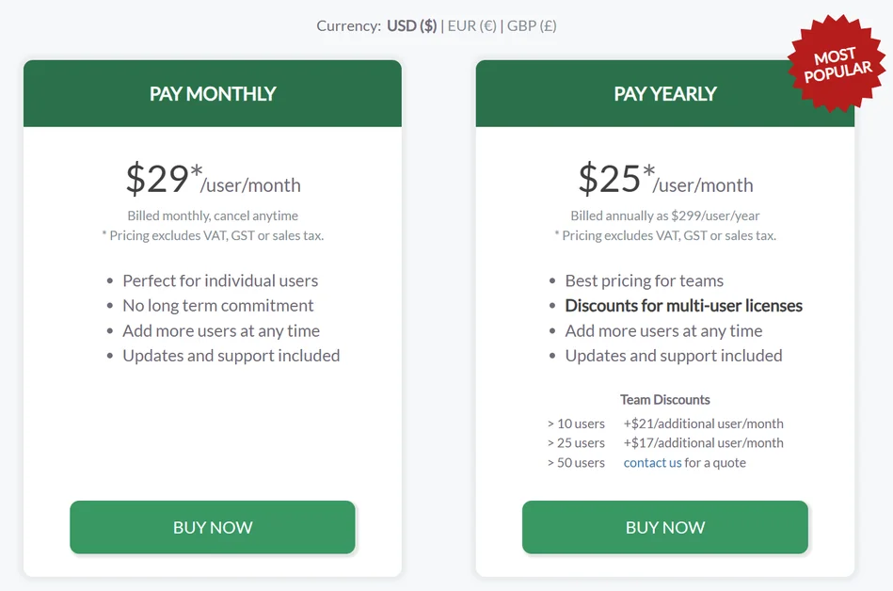The image size is (893, 591).
Task: Click Perfect for individual users bullet
Action: pos(220,280)
